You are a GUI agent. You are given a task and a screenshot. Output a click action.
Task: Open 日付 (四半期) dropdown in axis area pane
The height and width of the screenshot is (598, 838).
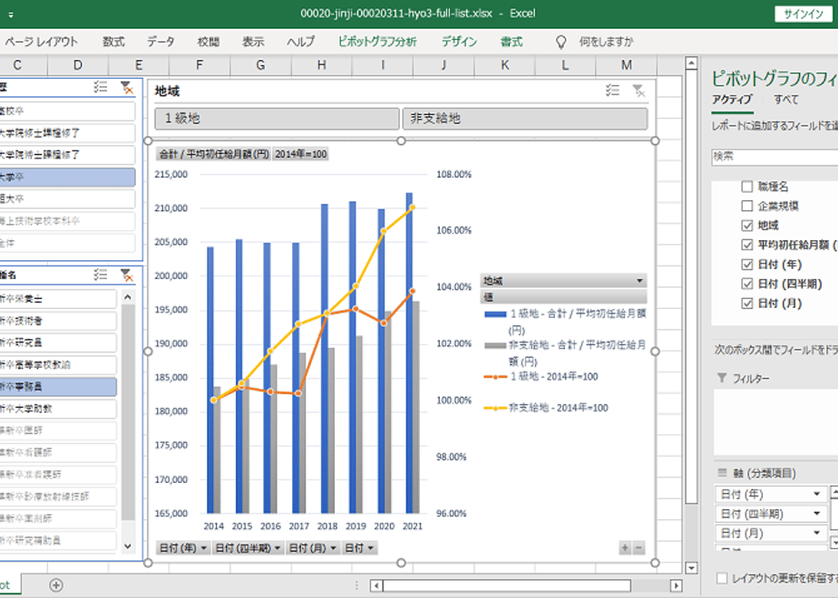point(816,514)
